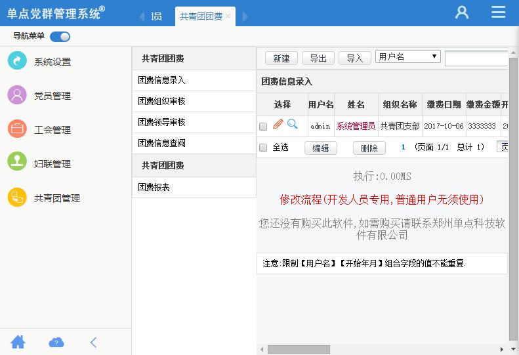Open 团费信息录入 menu item

tap(194, 80)
